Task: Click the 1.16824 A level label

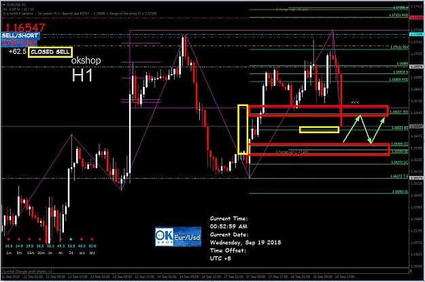Action: [x=401, y=72]
